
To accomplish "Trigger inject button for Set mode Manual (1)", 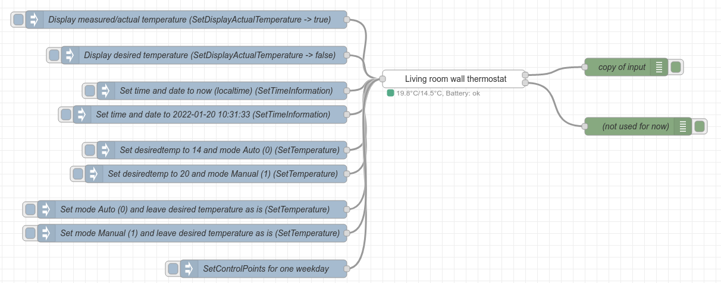I will coord(30,233).
